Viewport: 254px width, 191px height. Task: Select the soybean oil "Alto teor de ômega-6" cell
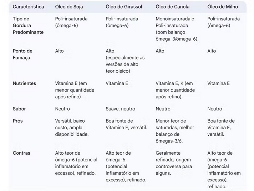76,163
